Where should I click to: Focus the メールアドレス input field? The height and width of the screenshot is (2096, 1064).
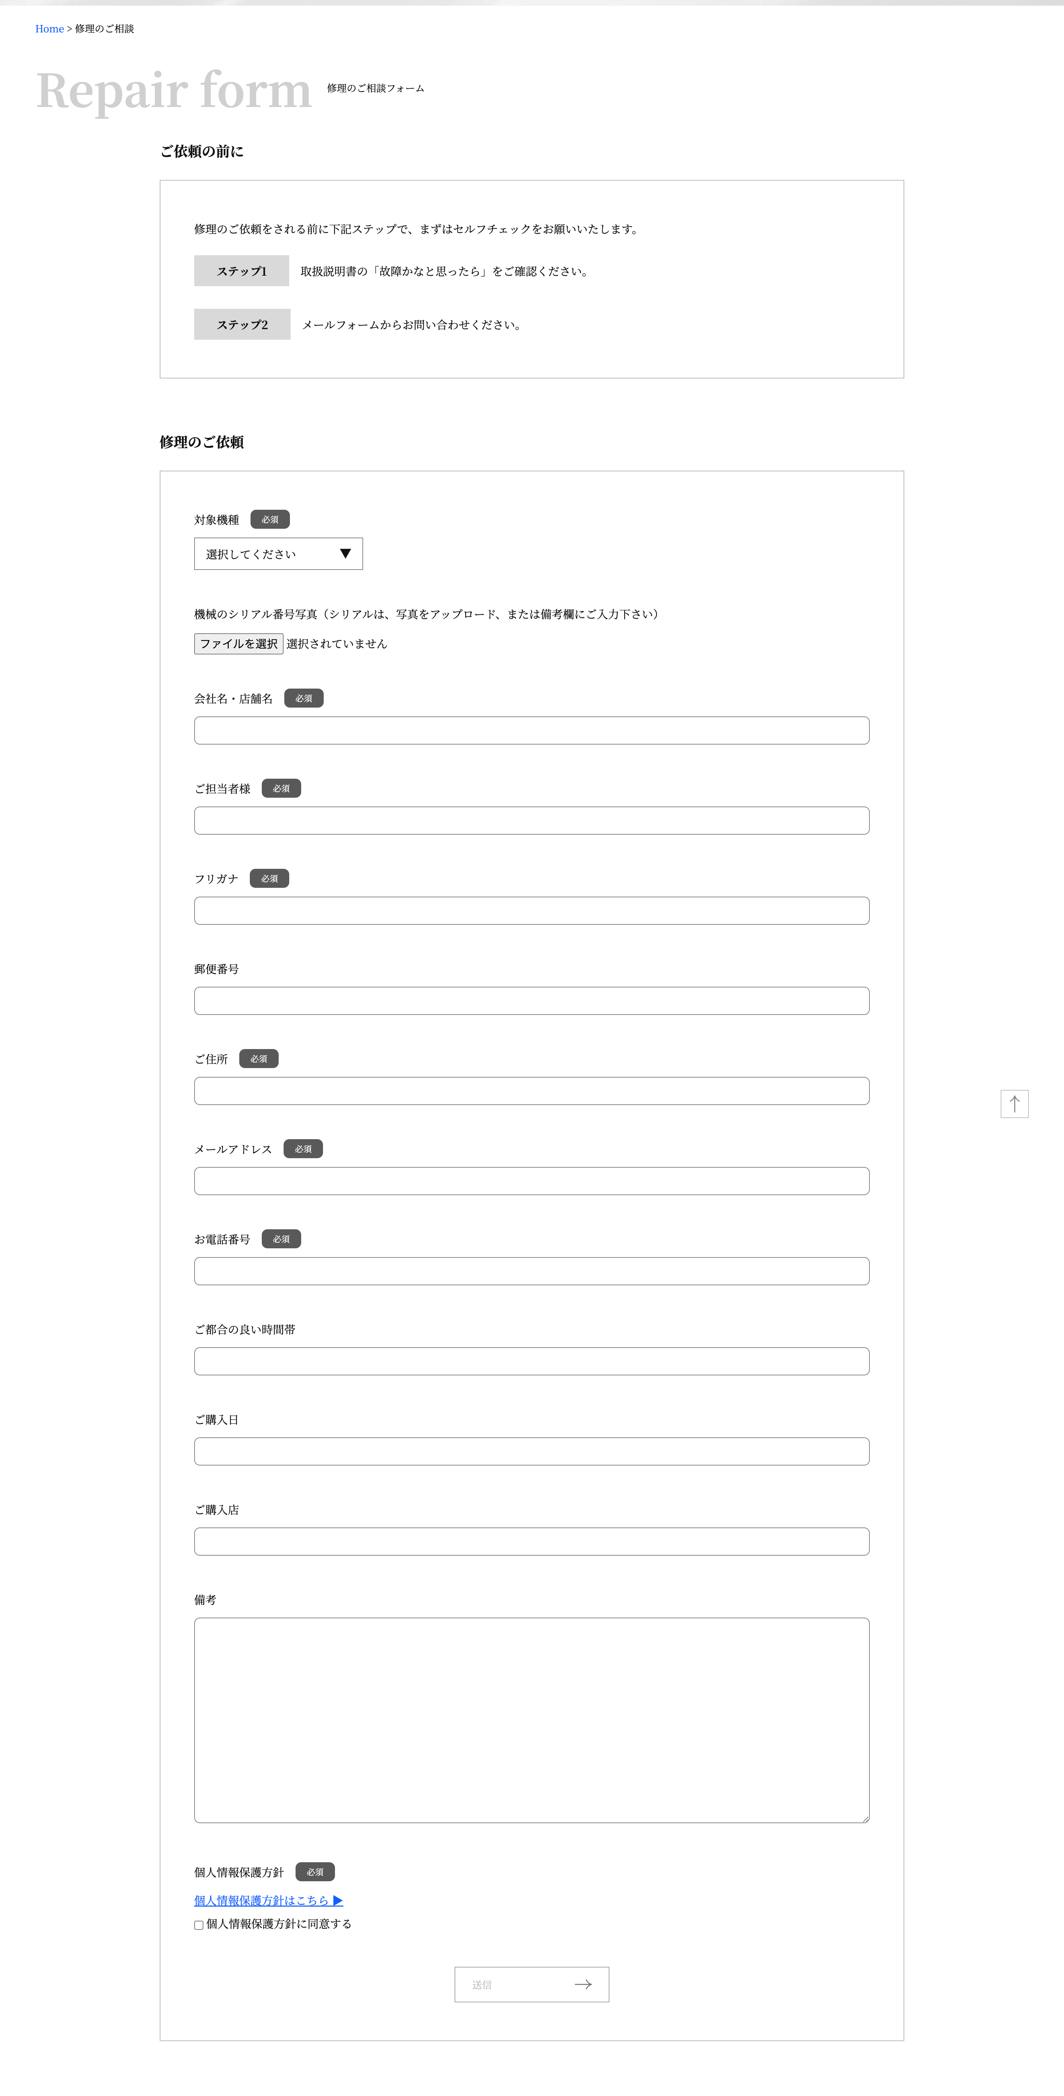[532, 1181]
